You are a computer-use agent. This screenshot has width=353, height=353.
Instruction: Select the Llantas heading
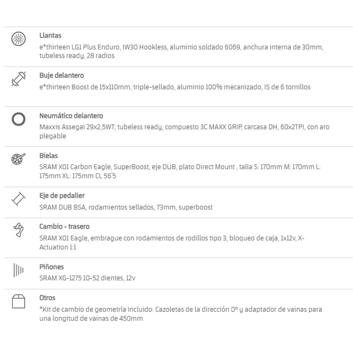50,36
